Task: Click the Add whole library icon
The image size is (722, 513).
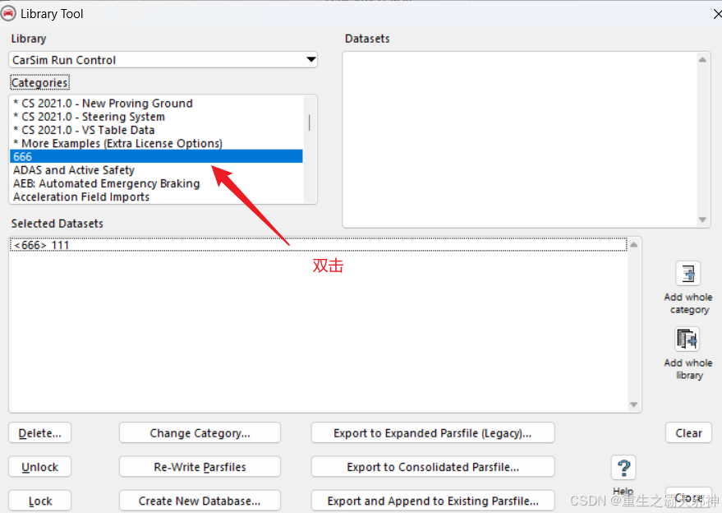Action: point(688,340)
